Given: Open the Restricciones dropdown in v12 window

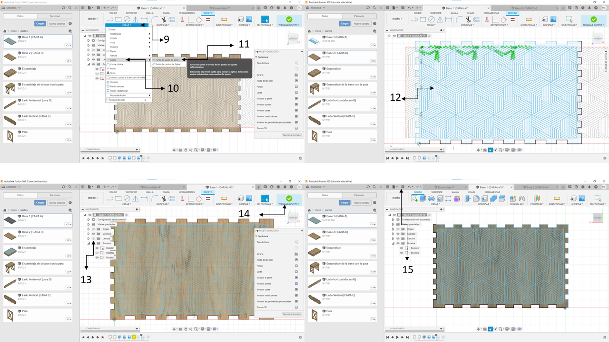Looking at the screenshot, I should (194, 204).
